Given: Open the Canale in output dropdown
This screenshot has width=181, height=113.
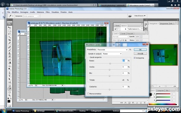Looking at the screenshot, I should [x=112, y=54].
